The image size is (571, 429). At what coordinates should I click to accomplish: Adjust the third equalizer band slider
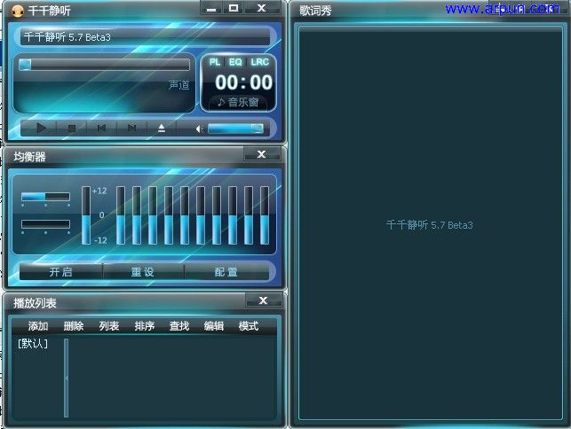pyautogui.click(x=153, y=215)
